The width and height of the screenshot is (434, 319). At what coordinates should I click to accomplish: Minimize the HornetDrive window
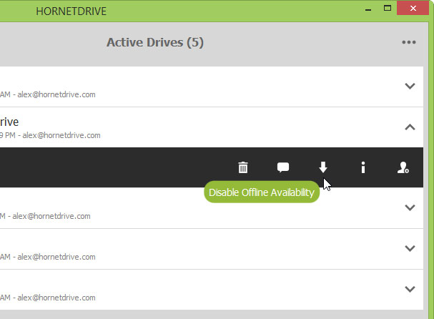pos(368,9)
